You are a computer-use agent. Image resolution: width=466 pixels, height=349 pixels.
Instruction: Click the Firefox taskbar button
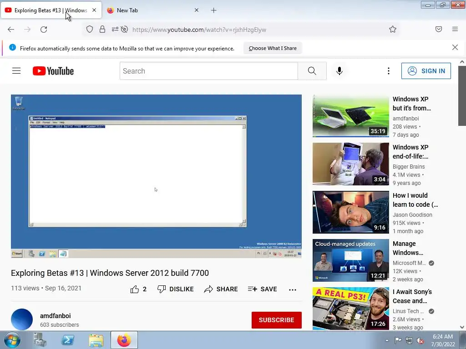(x=124, y=340)
